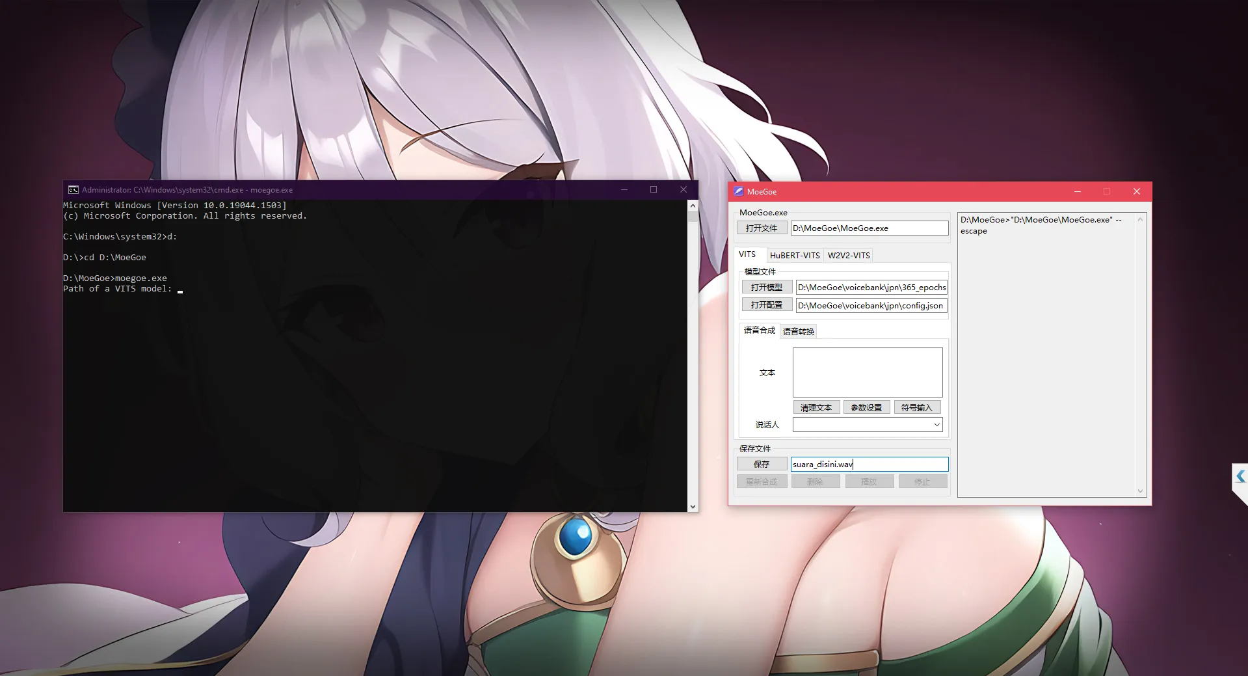Close the cmd.exe window
Screen dimensions: 1248x676
point(684,189)
